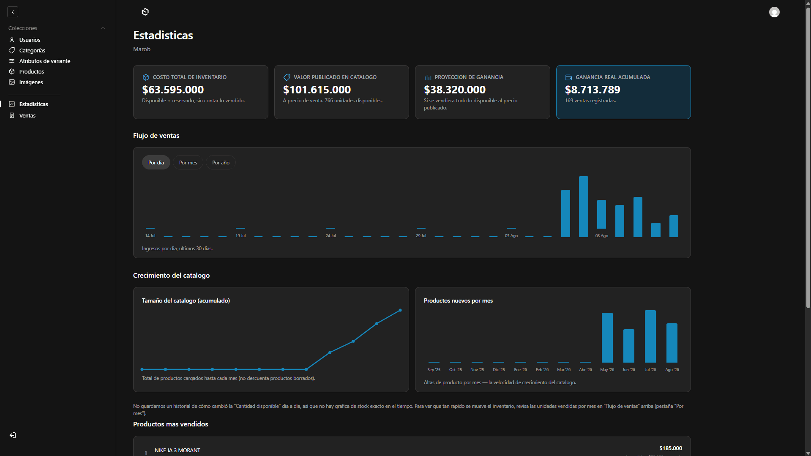Image resolution: width=811 pixels, height=456 pixels.
Task: Click the app logo at the top
Action: [145, 12]
